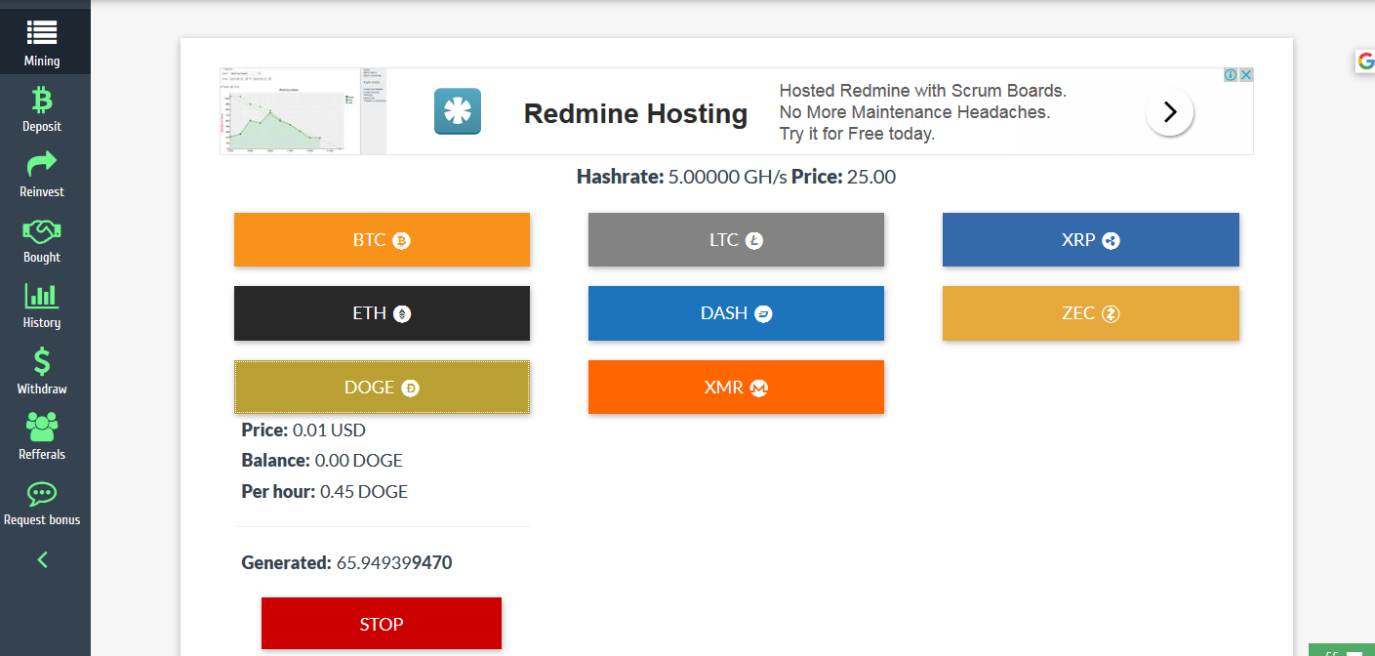Select the XMR mining button
The height and width of the screenshot is (656, 1375).
[736, 388]
